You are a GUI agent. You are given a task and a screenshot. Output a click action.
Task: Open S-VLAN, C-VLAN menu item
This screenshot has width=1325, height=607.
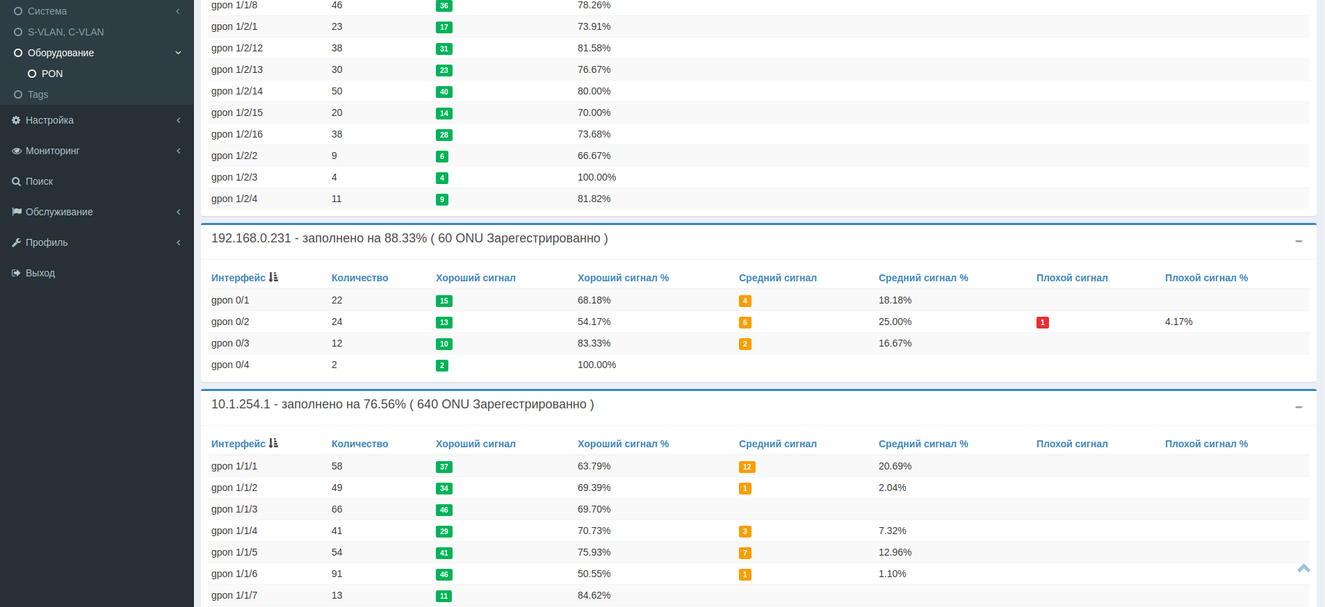click(65, 32)
